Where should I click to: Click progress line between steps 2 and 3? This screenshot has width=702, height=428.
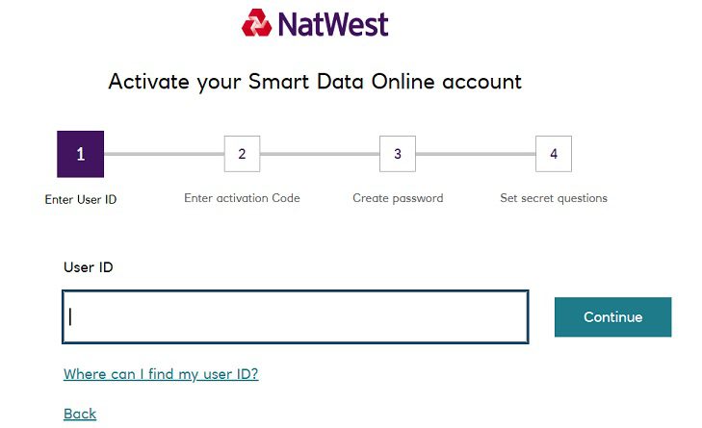click(x=319, y=154)
